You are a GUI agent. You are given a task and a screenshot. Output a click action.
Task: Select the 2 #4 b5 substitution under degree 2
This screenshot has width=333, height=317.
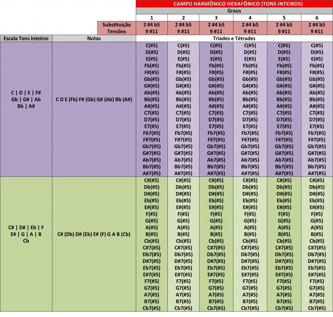[183, 25]
